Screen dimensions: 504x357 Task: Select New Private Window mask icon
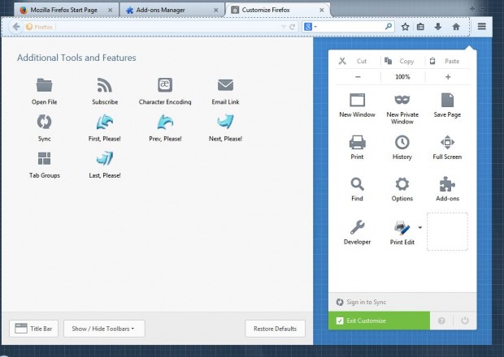[x=402, y=100]
